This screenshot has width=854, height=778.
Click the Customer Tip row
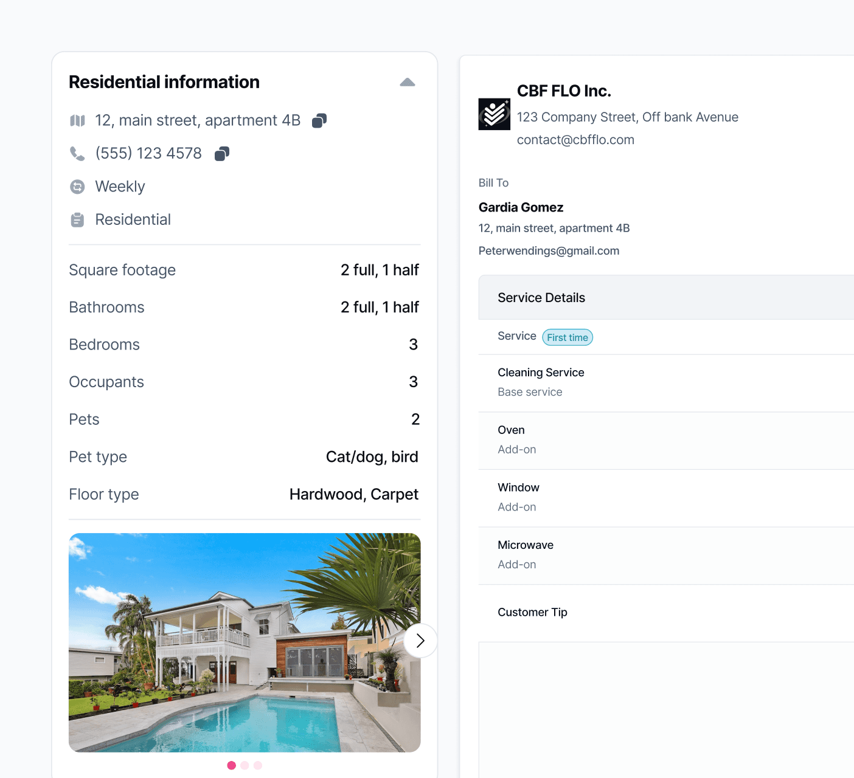[x=666, y=613]
